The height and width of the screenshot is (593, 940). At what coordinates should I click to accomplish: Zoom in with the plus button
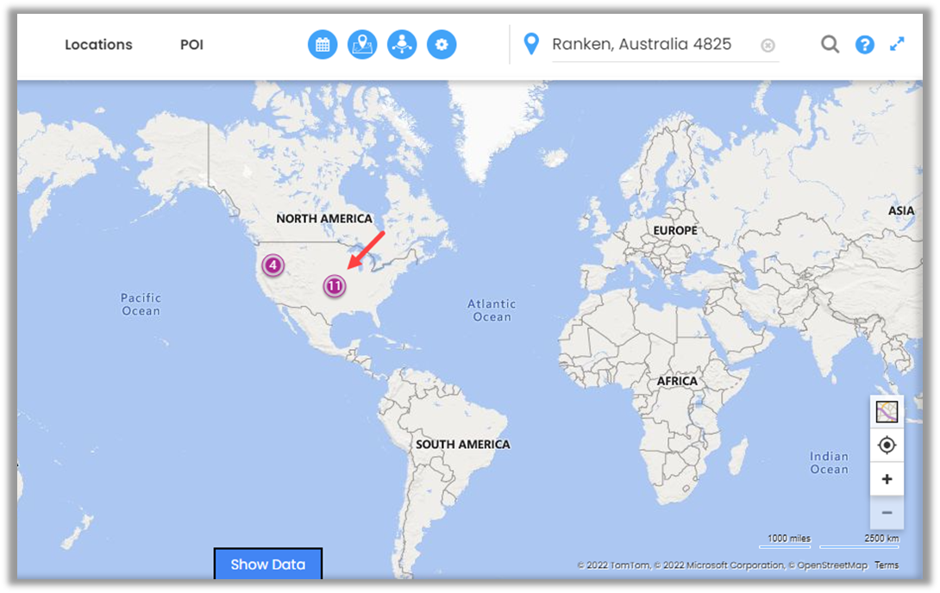887,479
